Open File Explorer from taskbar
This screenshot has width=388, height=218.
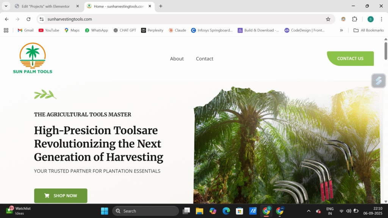coord(199,211)
